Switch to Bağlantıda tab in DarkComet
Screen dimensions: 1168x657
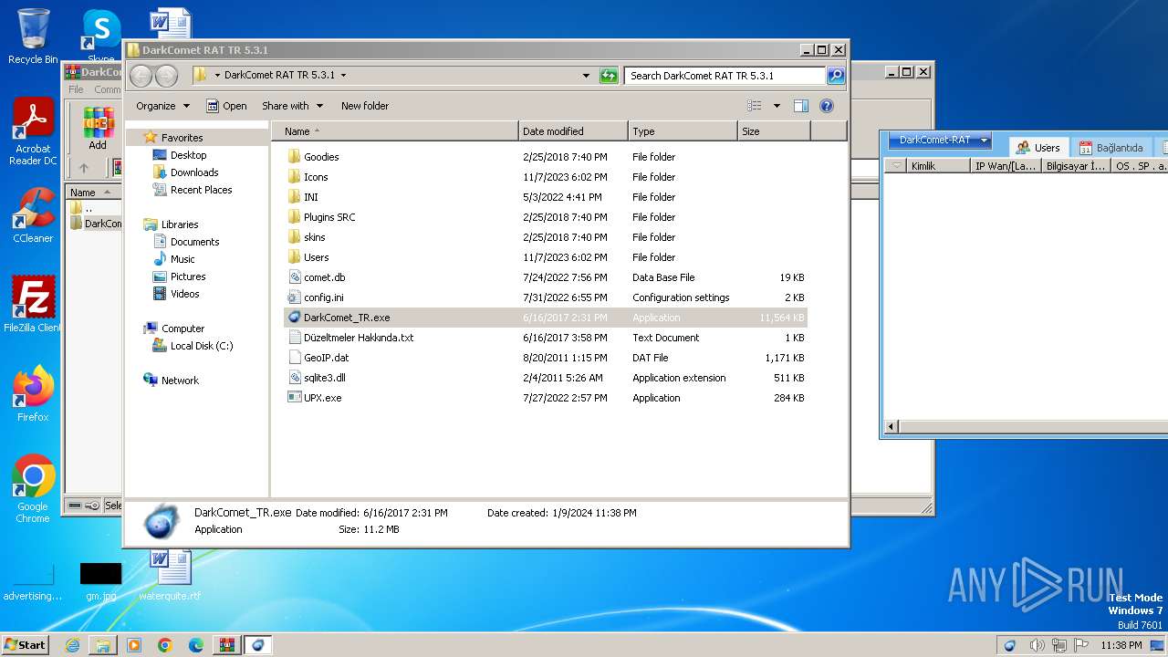[1111, 147]
